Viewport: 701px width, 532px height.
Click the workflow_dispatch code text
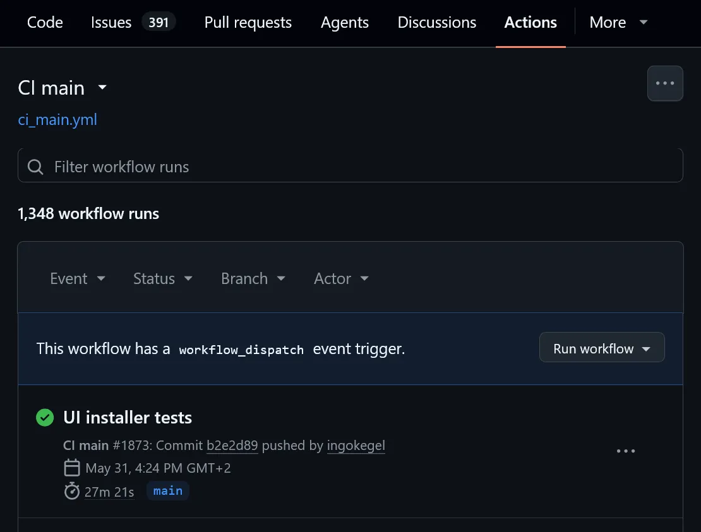tap(241, 350)
